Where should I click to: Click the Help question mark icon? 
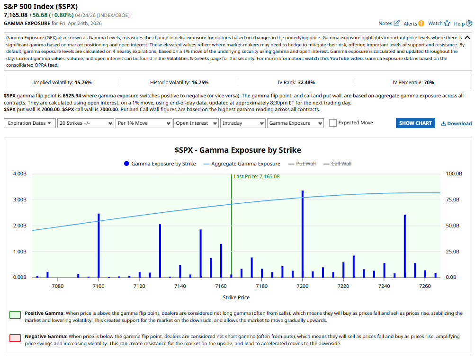tap(469, 23)
